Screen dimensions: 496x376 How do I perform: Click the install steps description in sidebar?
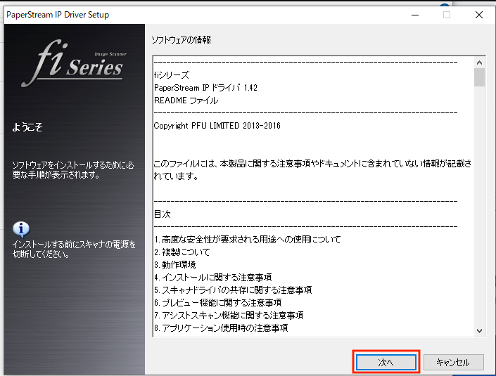click(73, 169)
